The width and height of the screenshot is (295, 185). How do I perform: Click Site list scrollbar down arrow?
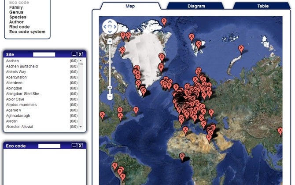coord(81,127)
